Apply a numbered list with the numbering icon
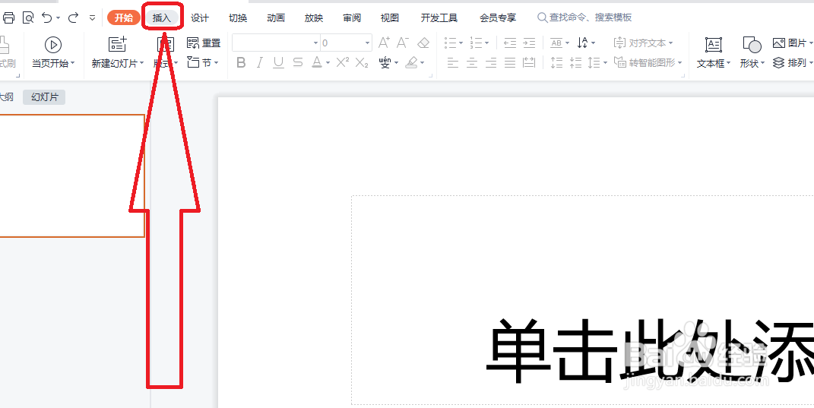The image size is (814, 408). coord(476,43)
